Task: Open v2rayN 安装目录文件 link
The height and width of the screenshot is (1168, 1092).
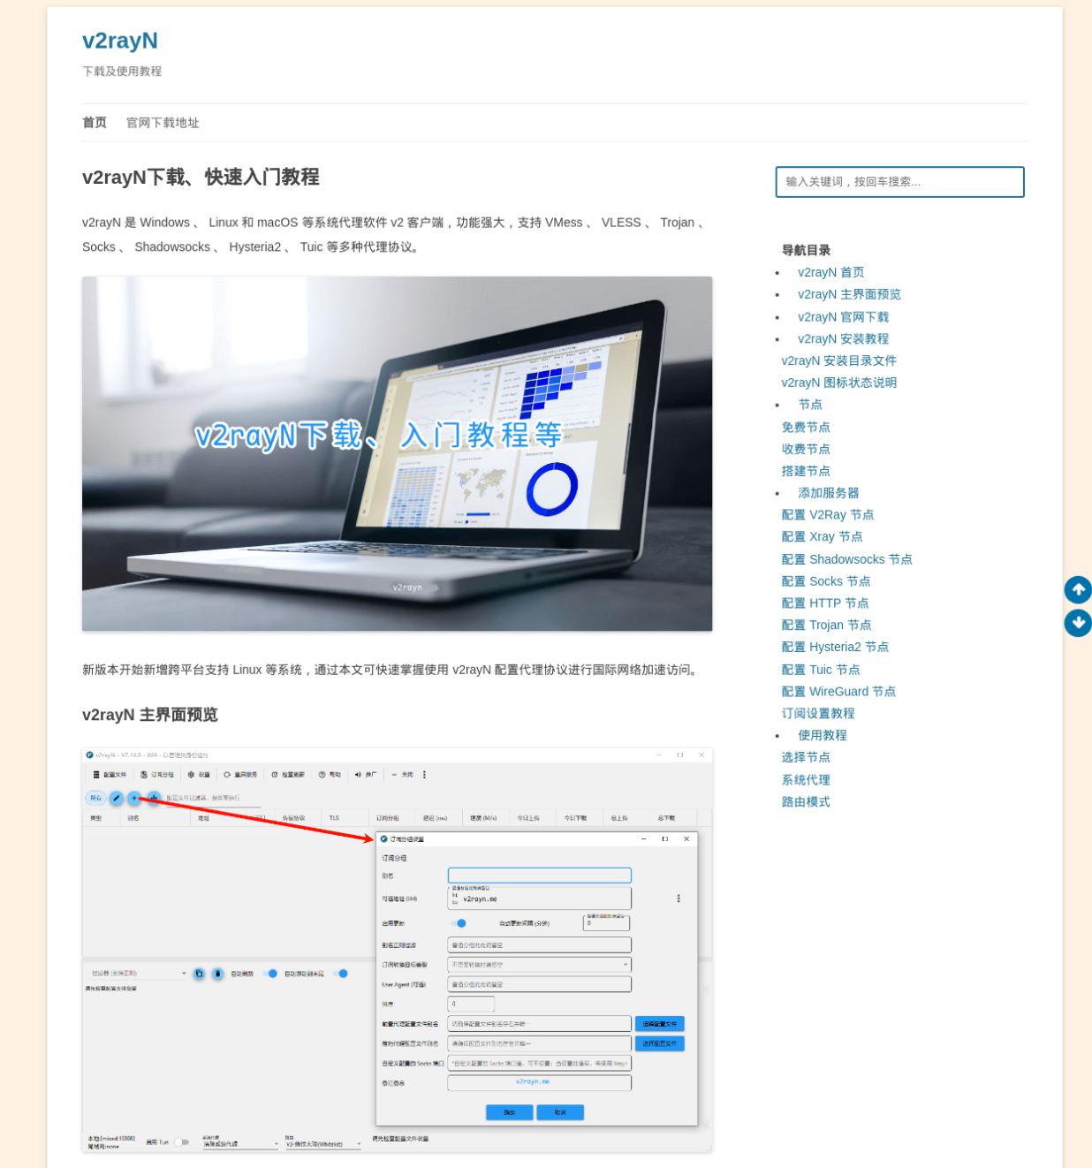Action: pos(838,360)
